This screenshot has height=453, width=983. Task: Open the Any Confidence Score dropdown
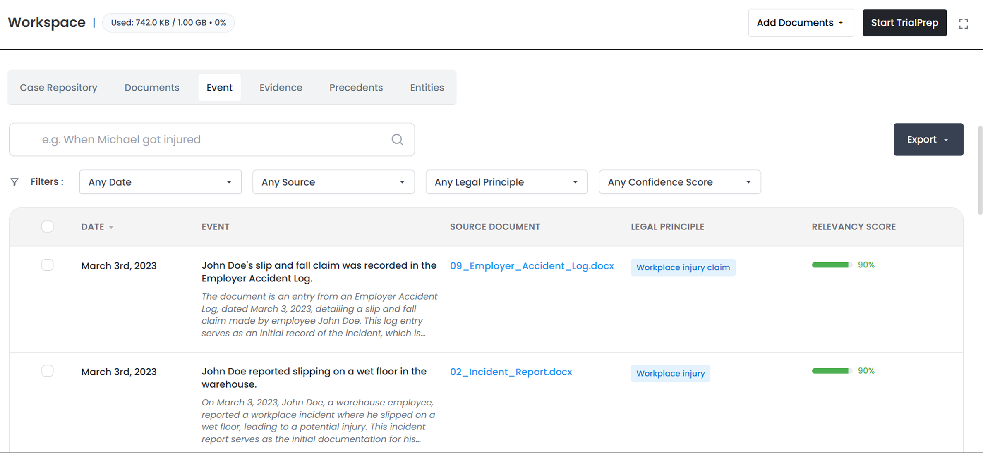pos(679,182)
